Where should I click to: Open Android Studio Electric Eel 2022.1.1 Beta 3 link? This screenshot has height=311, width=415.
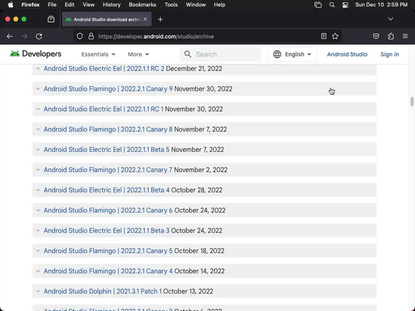pos(107,230)
